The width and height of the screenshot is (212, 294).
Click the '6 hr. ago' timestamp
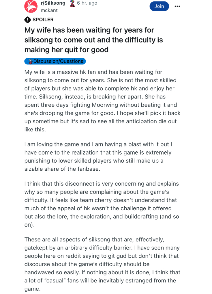[x=87, y=3]
